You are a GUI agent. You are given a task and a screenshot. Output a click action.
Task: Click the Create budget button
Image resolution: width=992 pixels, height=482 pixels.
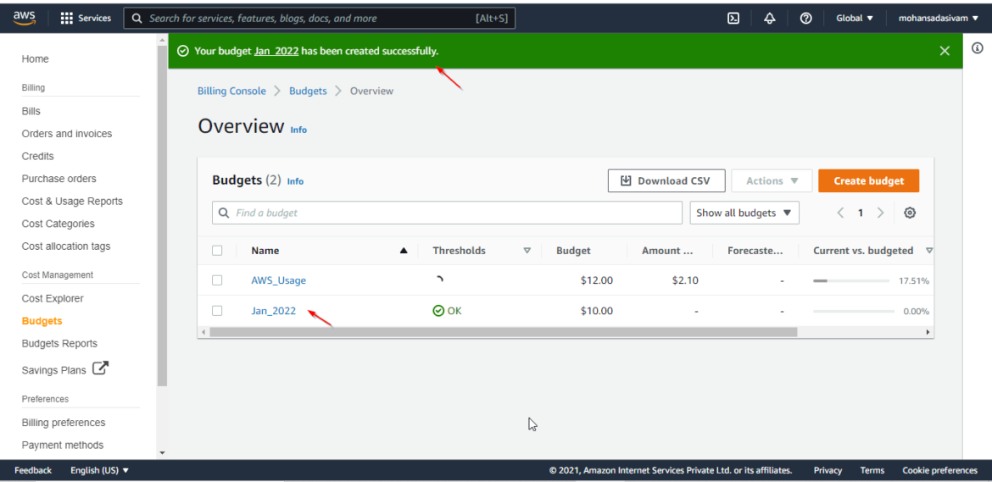pyautogui.click(x=868, y=180)
